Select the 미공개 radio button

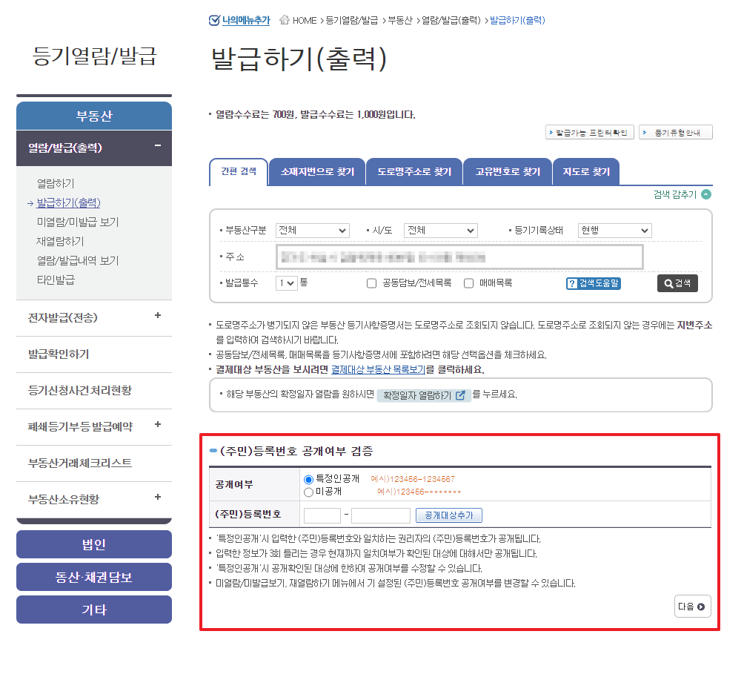[308, 492]
